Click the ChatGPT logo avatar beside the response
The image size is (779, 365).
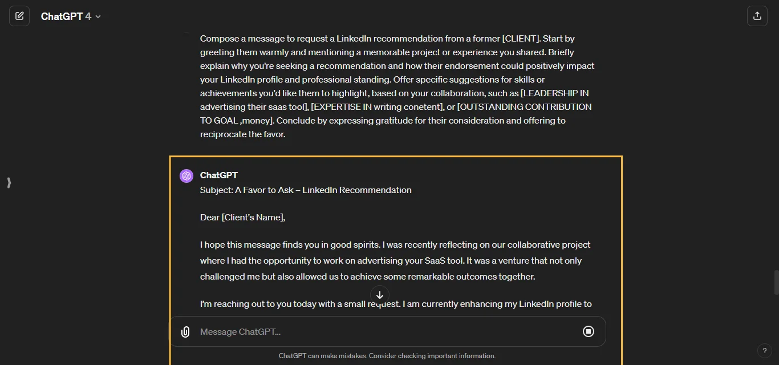pyautogui.click(x=186, y=175)
